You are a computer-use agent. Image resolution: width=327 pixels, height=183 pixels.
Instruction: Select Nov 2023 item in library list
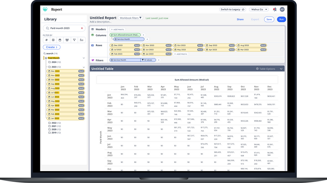(x=66, y=76)
